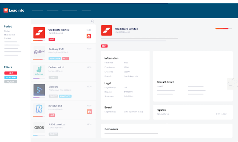Click the Subsidiary structure value
This screenshot has width=238, height=142.
[128, 96]
